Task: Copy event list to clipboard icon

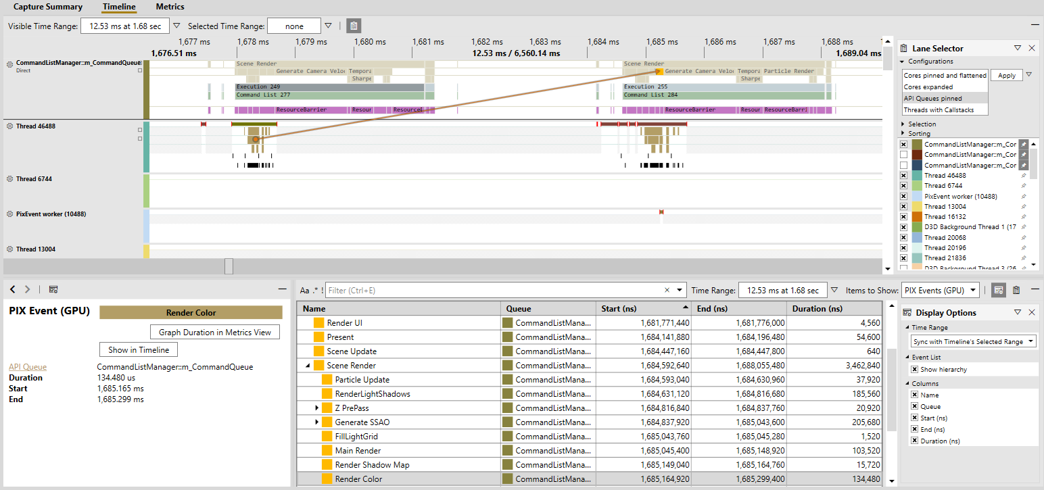Action: click(x=1016, y=290)
